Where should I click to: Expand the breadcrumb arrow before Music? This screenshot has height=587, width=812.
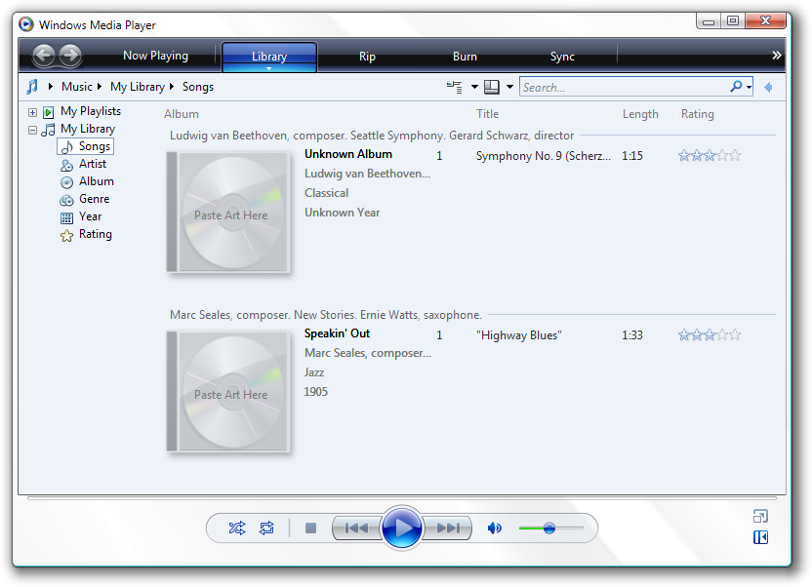pyautogui.click(x=51, y=87)
